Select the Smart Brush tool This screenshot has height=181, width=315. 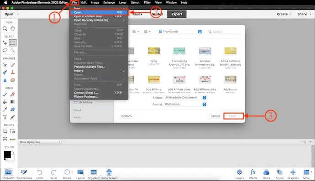coord(5,72)
